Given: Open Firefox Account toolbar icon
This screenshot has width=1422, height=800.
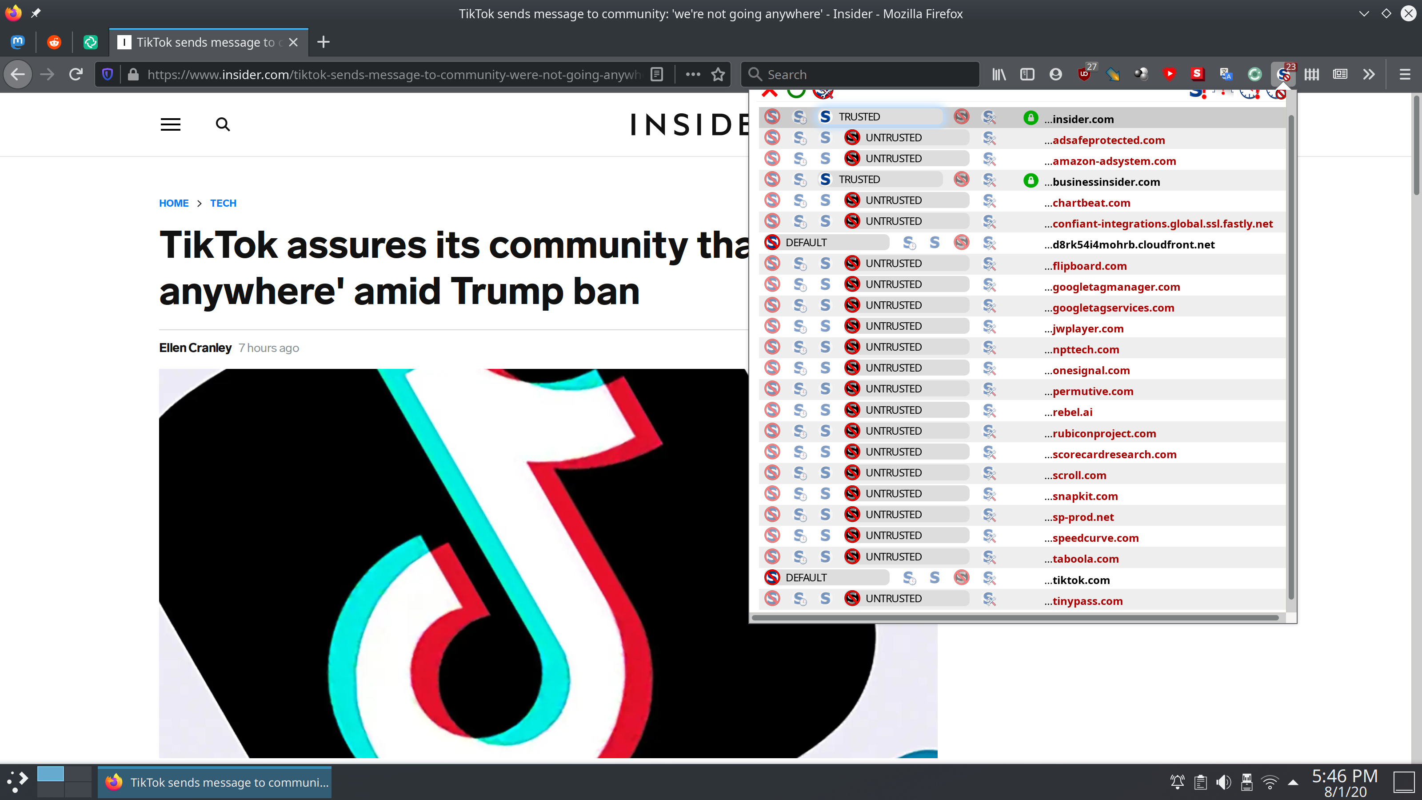Looking at the screenshot, I should pyautogui.click(x=1055, y=74).
